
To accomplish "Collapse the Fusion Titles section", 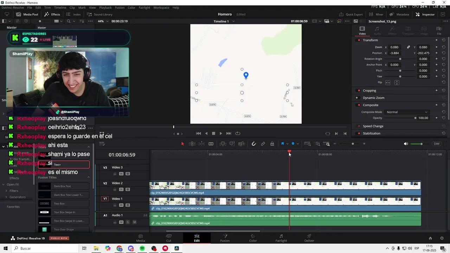I will coord(89,177).
